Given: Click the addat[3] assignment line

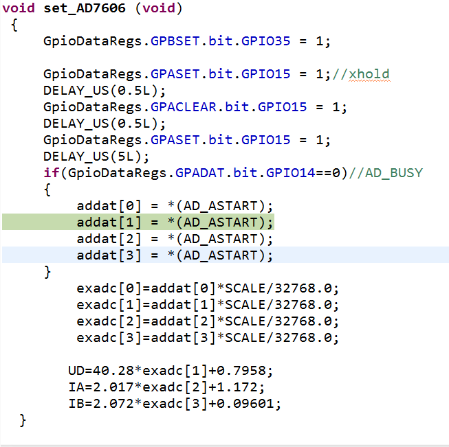Looking at the screenshot, I should point(175,255).
